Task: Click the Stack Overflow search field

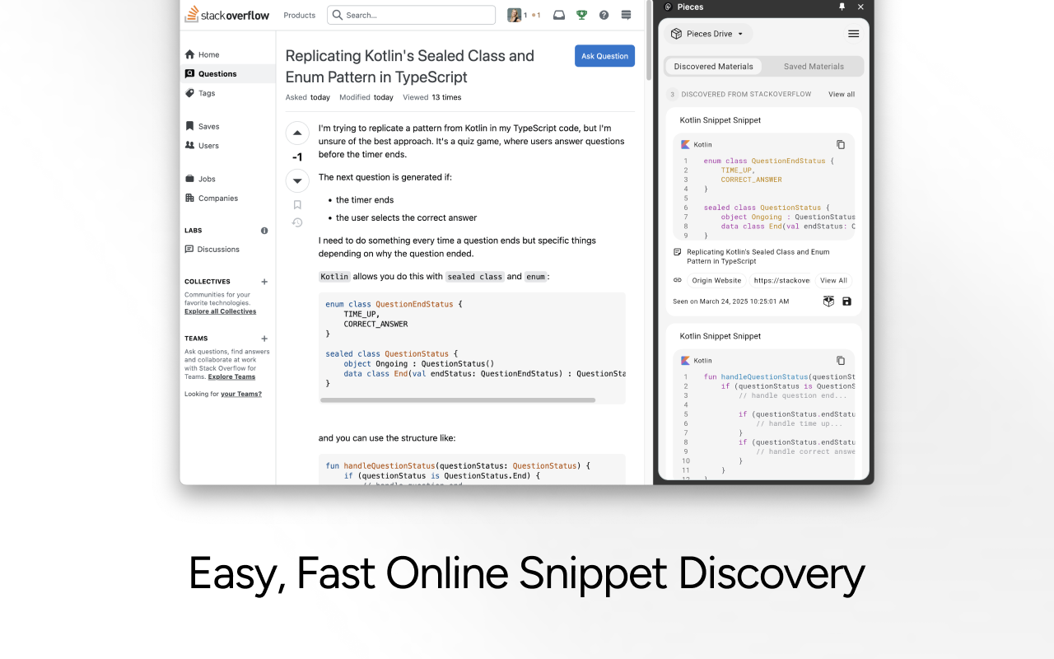Action: [x=411, y=15]
